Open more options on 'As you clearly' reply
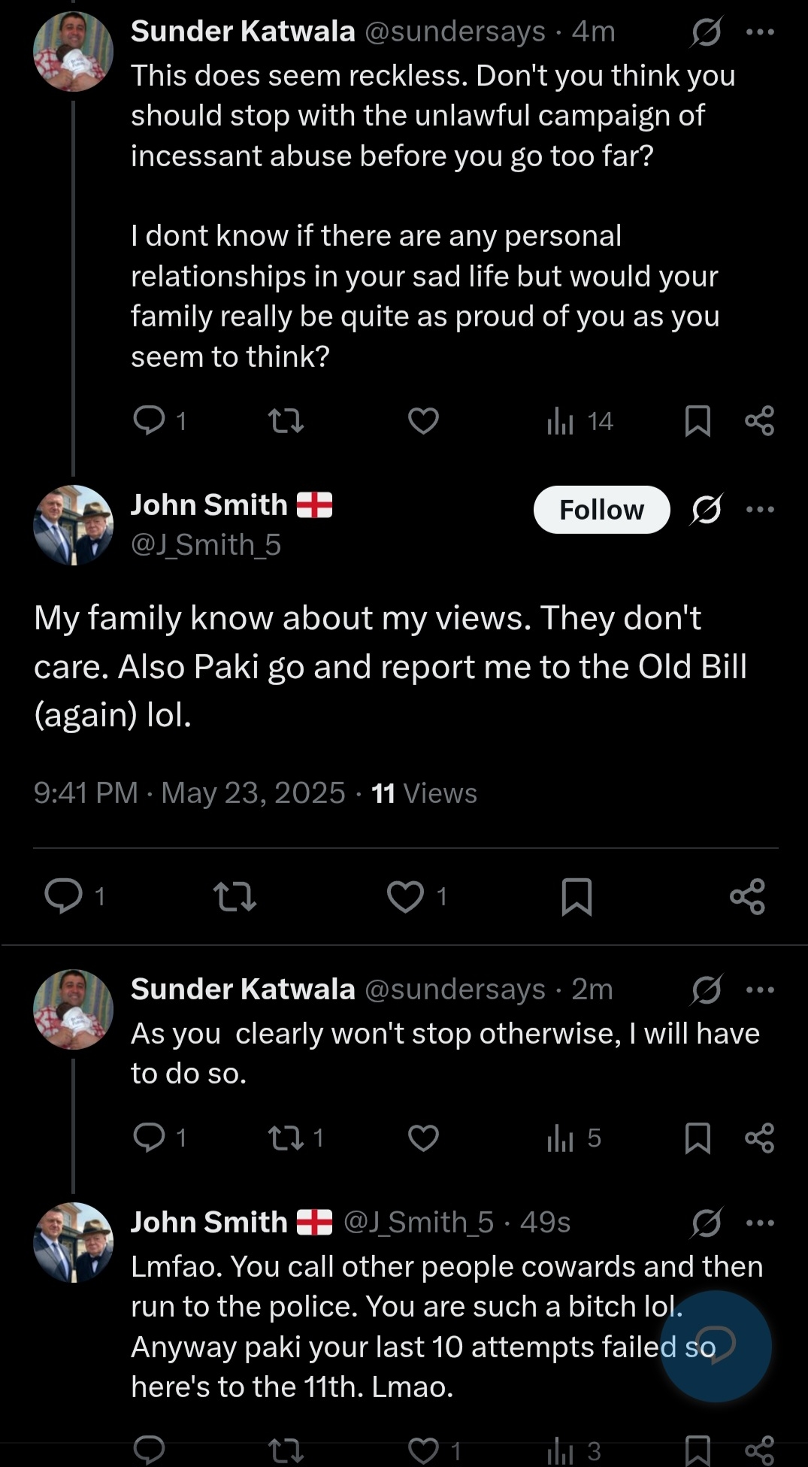Image resolution: width=808 pixels, height=1467 pixels. click(x=760, y=990)
